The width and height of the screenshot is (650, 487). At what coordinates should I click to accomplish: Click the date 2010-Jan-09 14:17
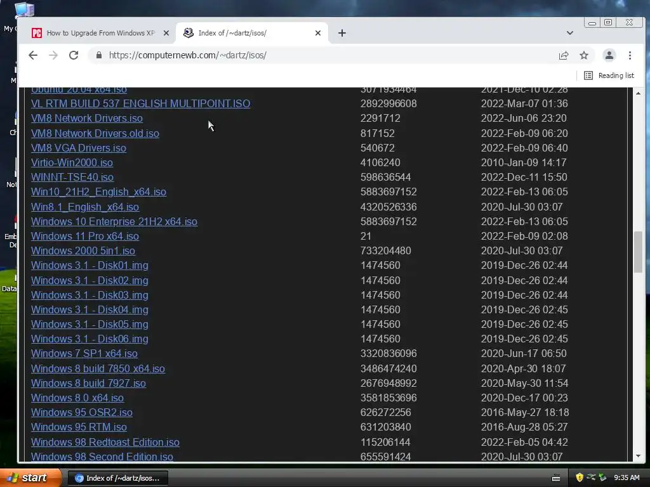pyautogui.click(x=524, y=162)
